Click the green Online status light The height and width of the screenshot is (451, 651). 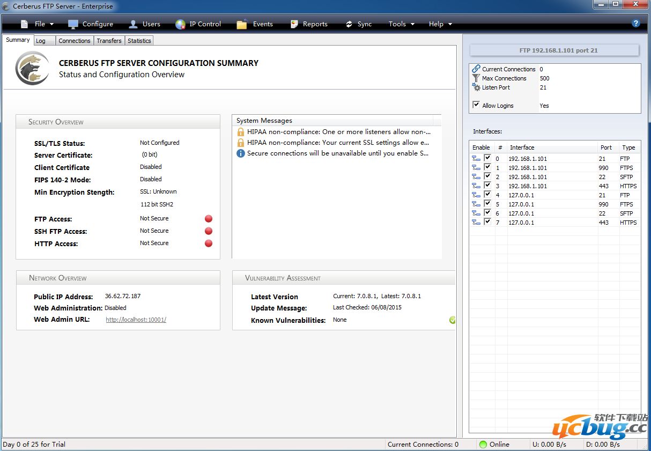(483, 445)
